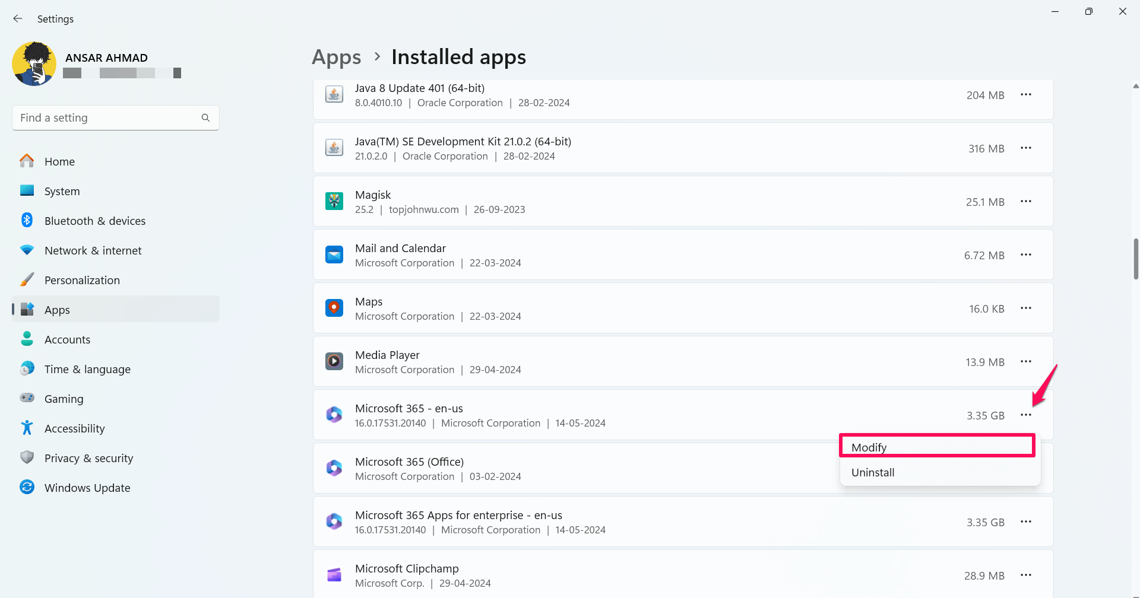Open more options for Java 8 Update 401

(x=1026, y=95)
